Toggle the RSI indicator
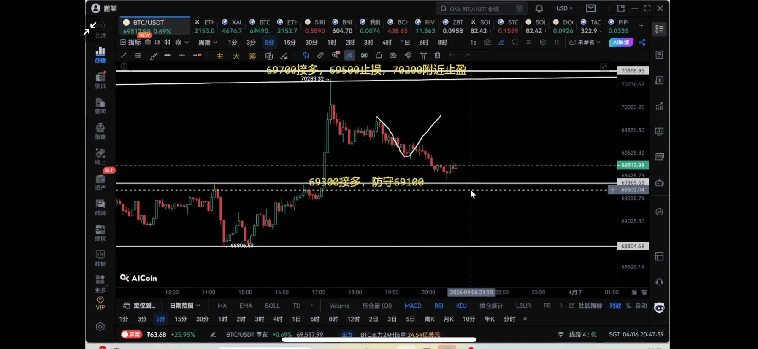This screenshot has width=758, height=349. [x=439, y=306]
